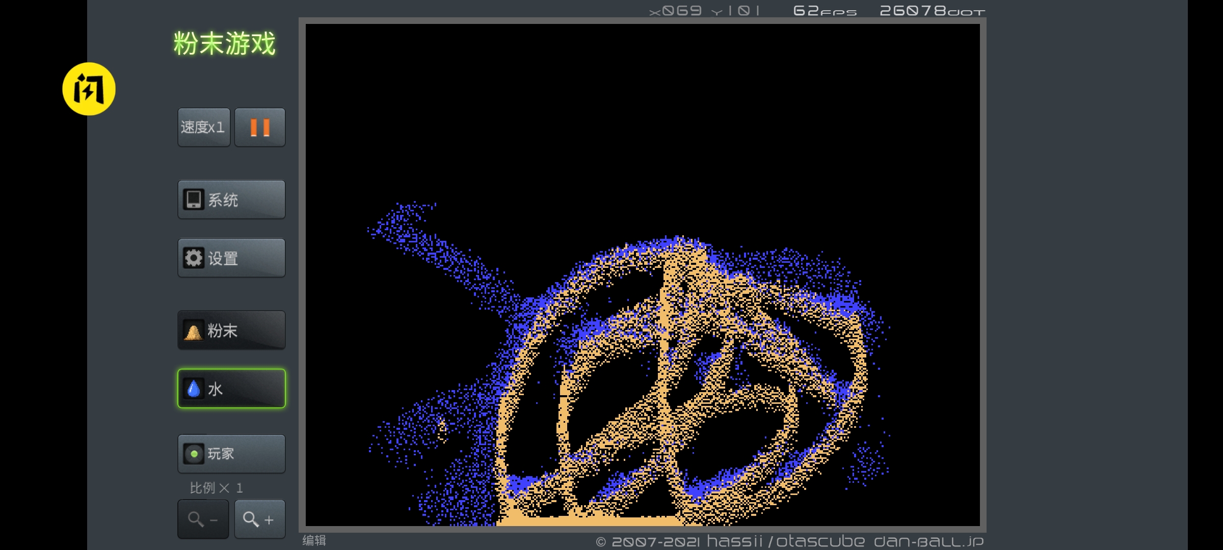Screen dimensions: 1223x550
Task: Open the dan-ball.jp link
Action: click(x=928, y=541)
